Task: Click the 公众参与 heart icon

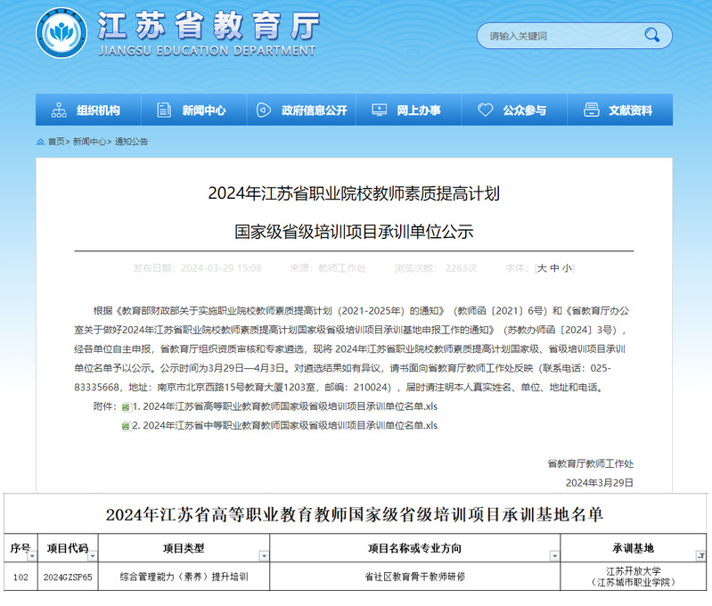Action: 485,111
